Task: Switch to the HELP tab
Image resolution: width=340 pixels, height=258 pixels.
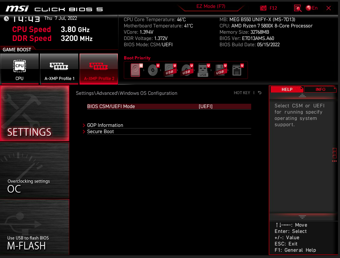Action: [x=287, y=90]
